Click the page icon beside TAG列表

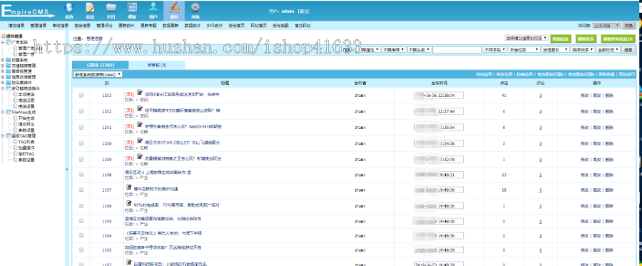click(x=16, y=142)
